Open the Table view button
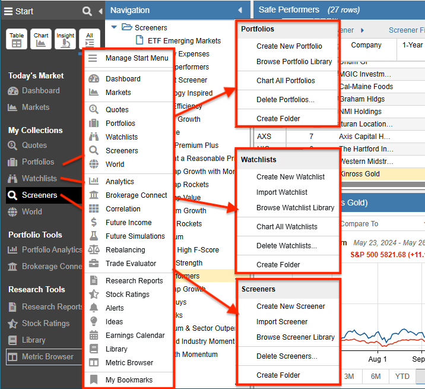Viewport: 425px width, 389px height. 17,39
